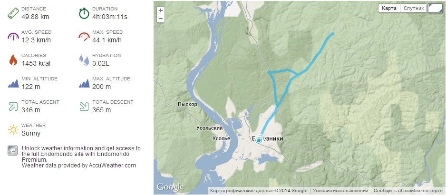Click the min altitude mountain icon
446x195 pixels.
13,83
